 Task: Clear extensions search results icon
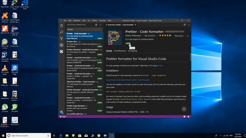(x=96, y=25)
